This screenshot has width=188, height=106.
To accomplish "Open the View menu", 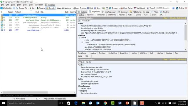I will [x=25, y=5].
